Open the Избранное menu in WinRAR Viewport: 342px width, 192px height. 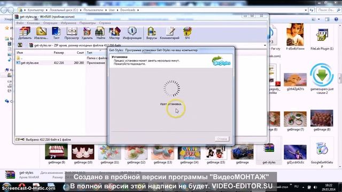coord(68,23)
